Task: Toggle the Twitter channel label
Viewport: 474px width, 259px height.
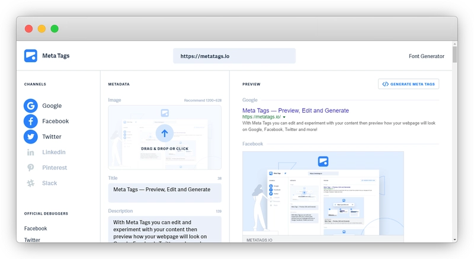Action: click(x=52, y=136)
